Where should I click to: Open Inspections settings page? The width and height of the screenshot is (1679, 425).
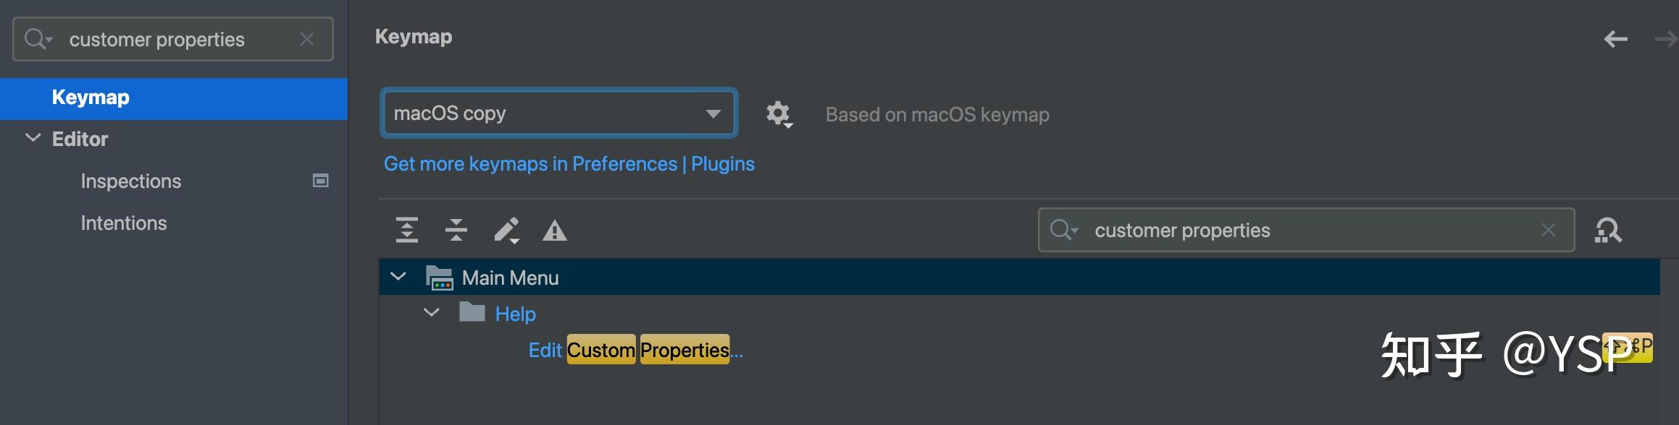[131, 181]
